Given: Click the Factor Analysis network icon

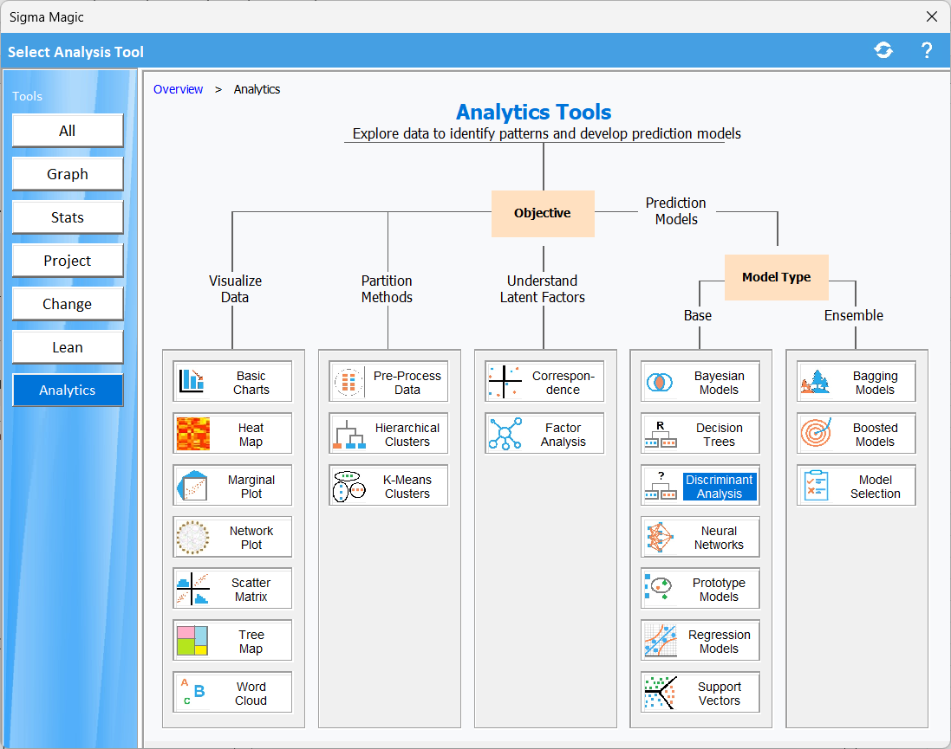Looking at the screenshot, I should 505,434.
